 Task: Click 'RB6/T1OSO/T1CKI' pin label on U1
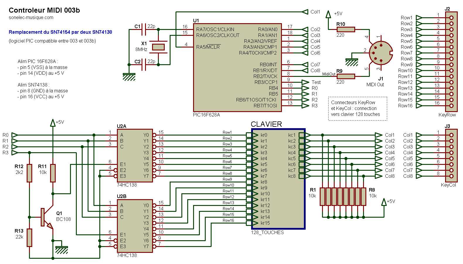coord(256,100)
